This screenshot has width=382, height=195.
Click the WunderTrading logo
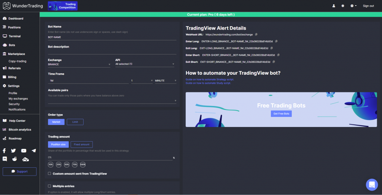point(23,6)
